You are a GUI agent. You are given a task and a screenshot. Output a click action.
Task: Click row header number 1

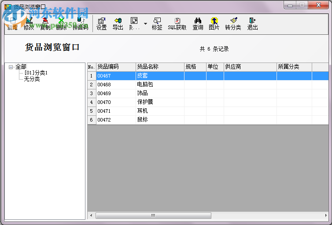pyautogui.click(x=92, y=76)
